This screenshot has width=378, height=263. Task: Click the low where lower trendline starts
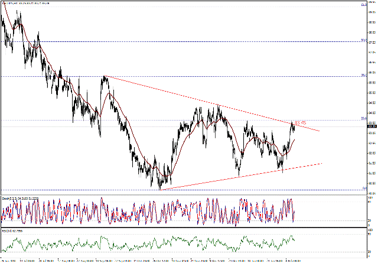[160, 189]
